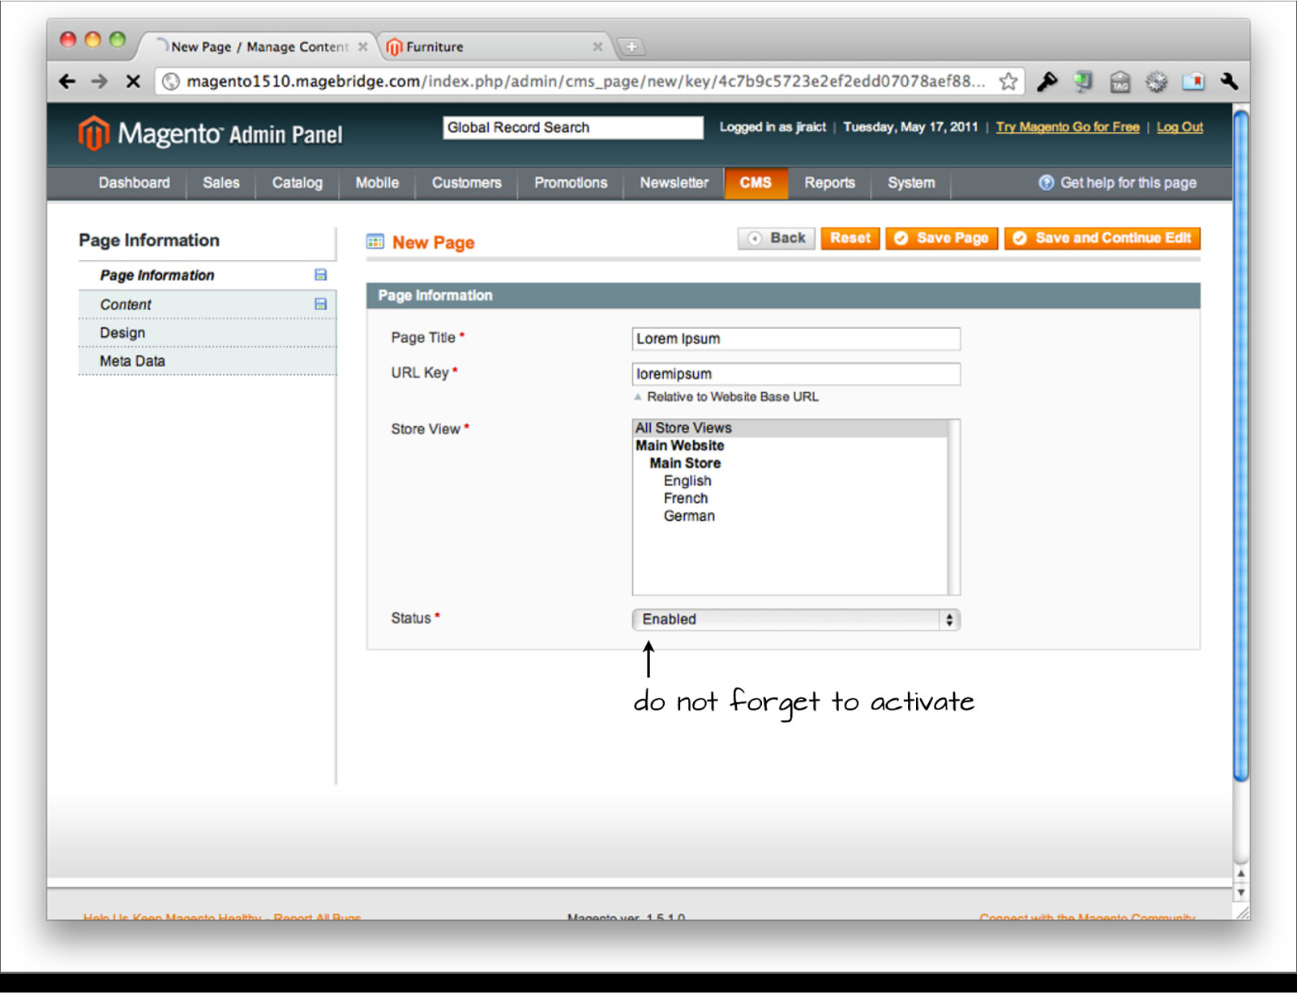The image size is (1297, 998).
Task: Close the New Page browser tab
Action: coord(362,47)
